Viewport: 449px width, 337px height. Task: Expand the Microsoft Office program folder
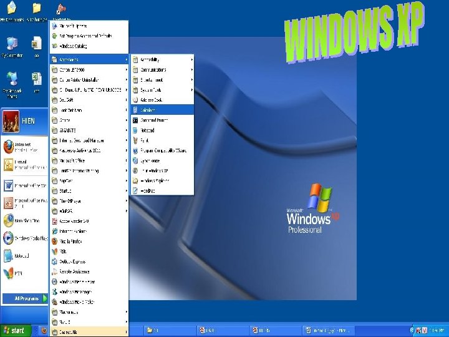tap(89, 161)
